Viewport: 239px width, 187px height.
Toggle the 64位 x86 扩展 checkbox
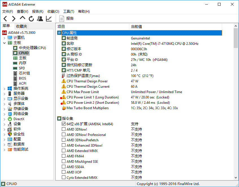[63, 124]
